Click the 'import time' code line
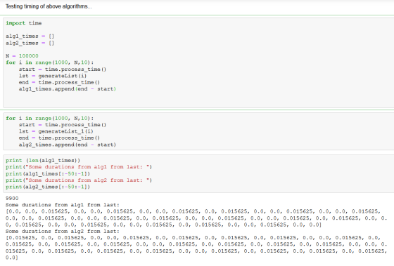The width and height of the screenshot is (394, 266). tap(24, 23)
